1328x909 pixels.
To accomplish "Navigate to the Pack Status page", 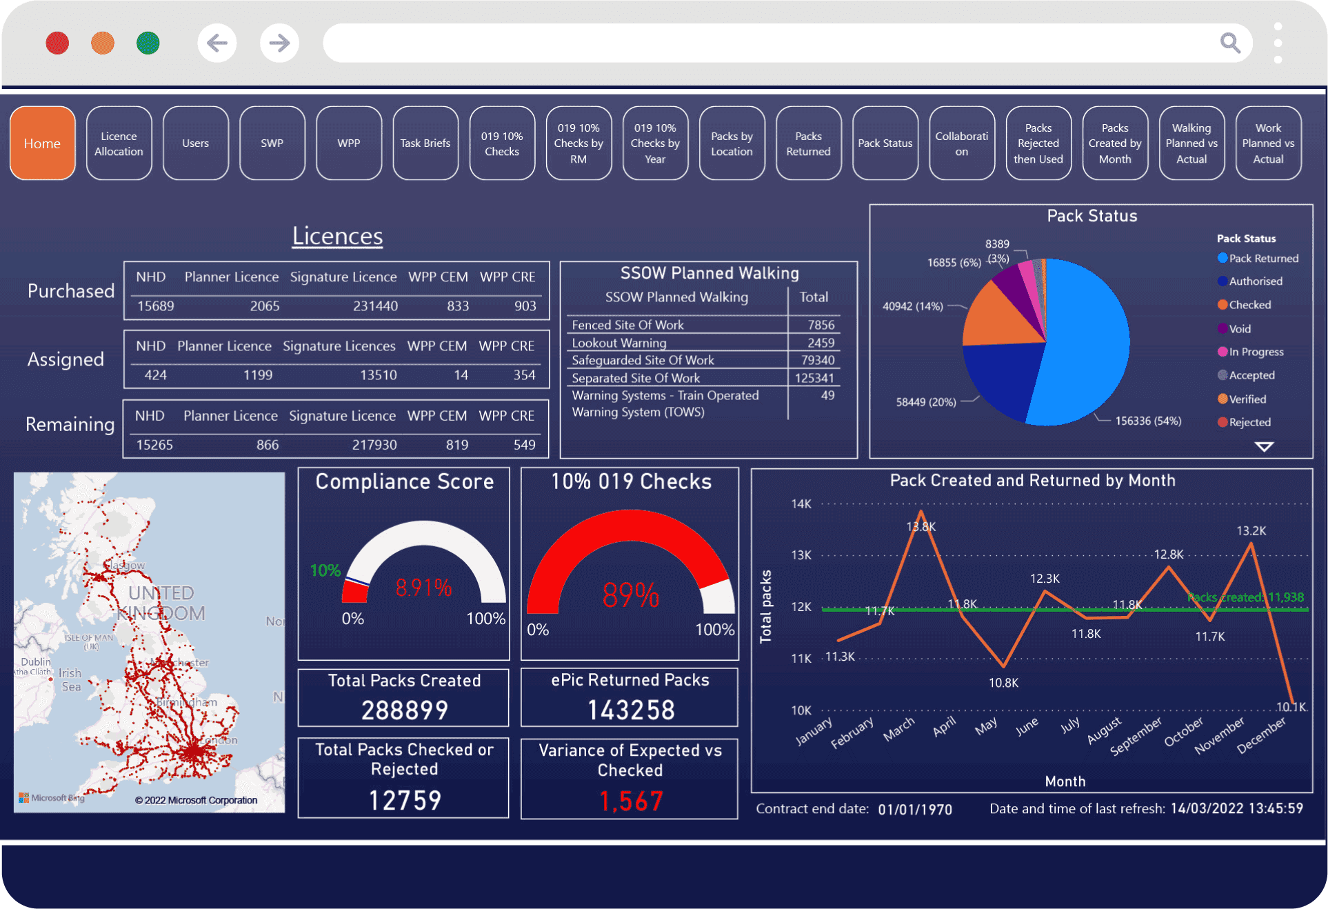I will pyautogui.click(x=885, y=143).
